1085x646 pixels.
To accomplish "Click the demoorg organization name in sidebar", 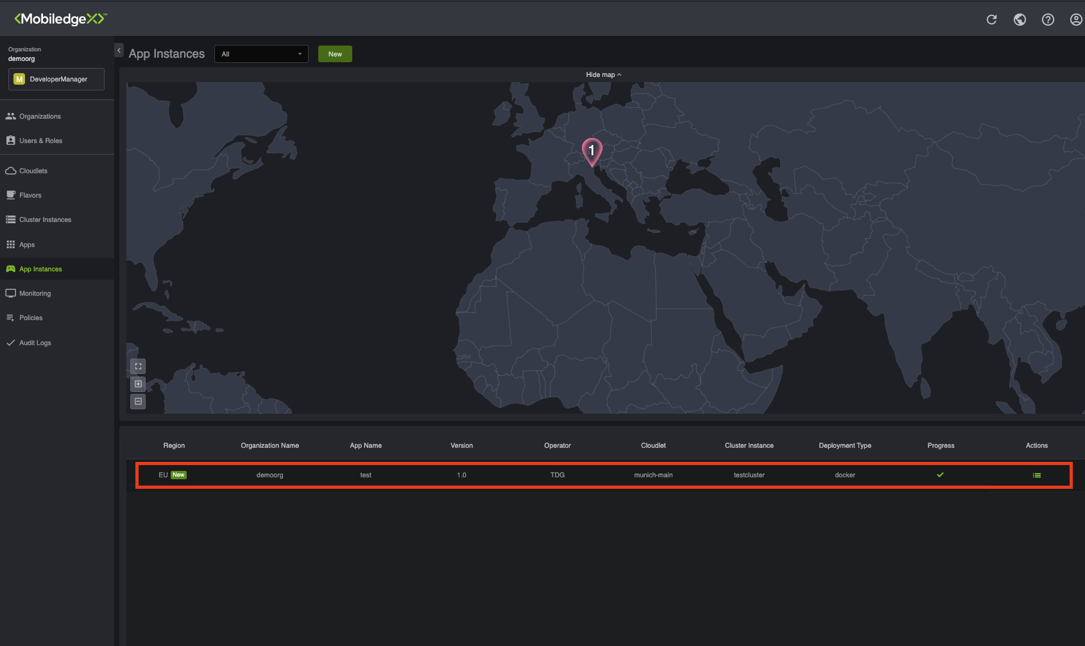I will (22, 58).
